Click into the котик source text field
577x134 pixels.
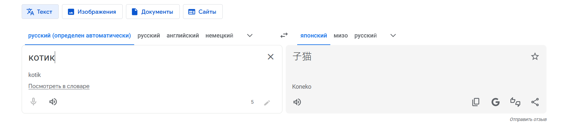pyautogui.click(x=131, y=58)
